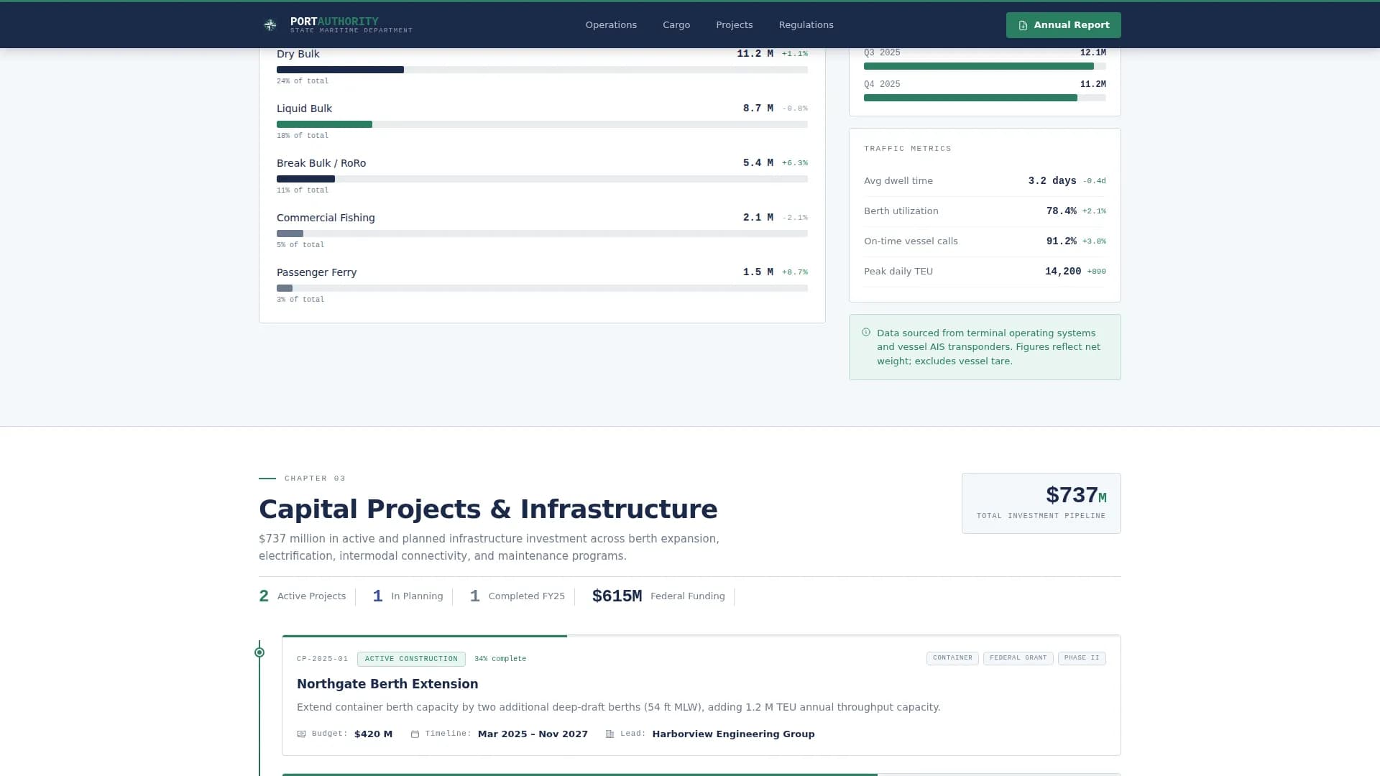Click the Q3 2025 throughput bar
The width and height of the screenshot is (1380, 776).
(985, 66)
